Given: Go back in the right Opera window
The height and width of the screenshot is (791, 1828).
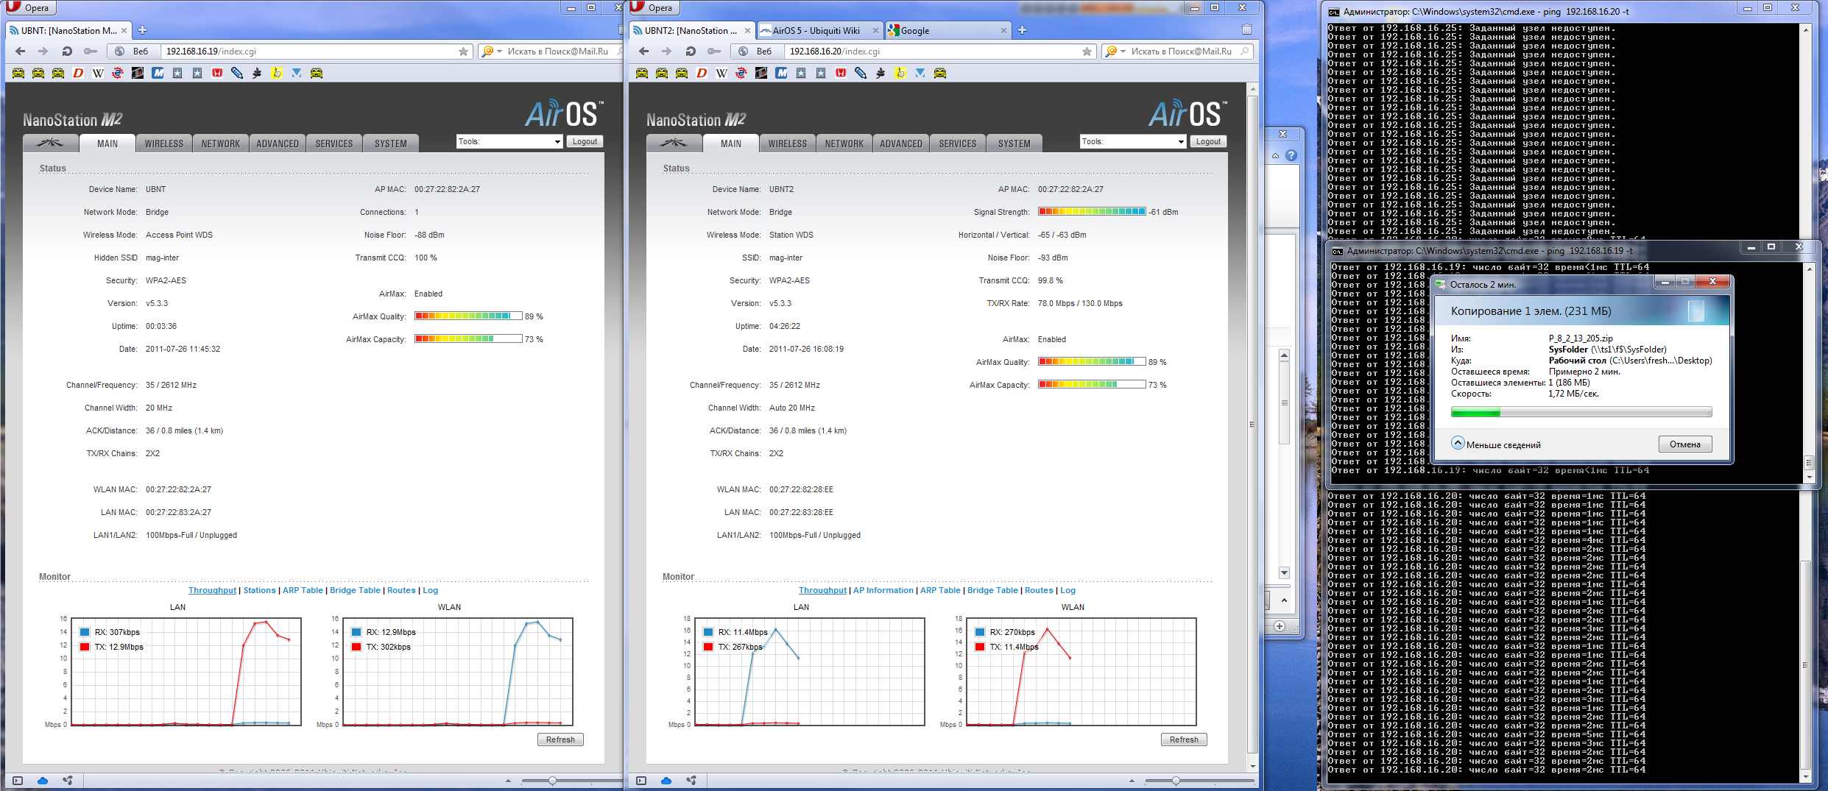Looking at the screenshot, I should tap(644, 52).
